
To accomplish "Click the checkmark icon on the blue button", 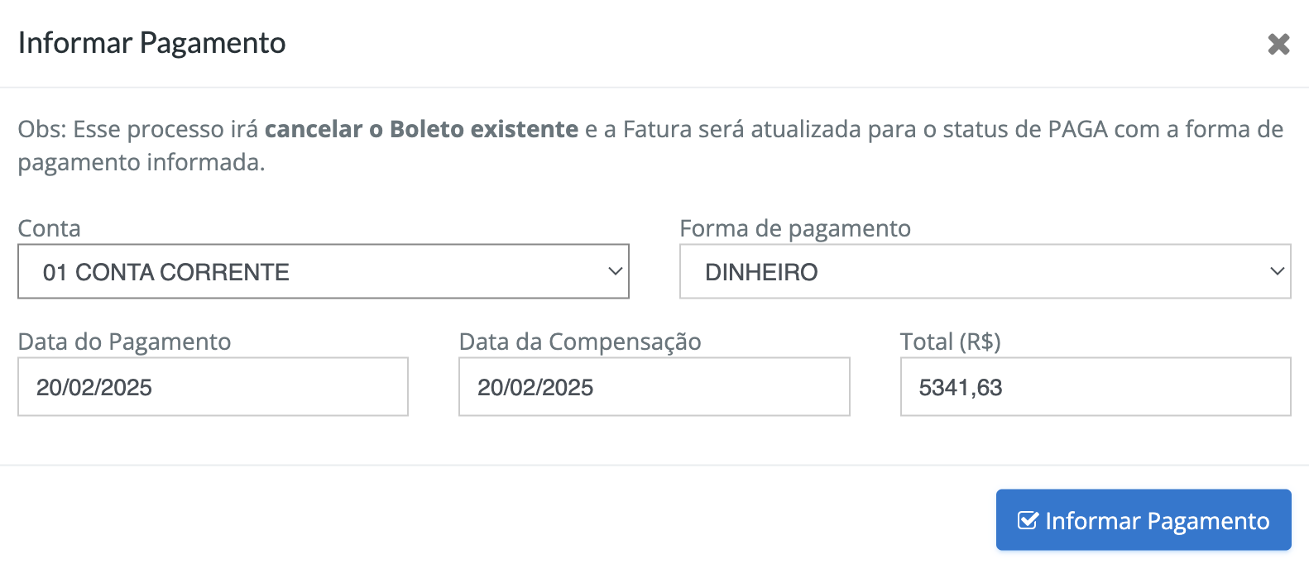I will [x=1028, y=520].
